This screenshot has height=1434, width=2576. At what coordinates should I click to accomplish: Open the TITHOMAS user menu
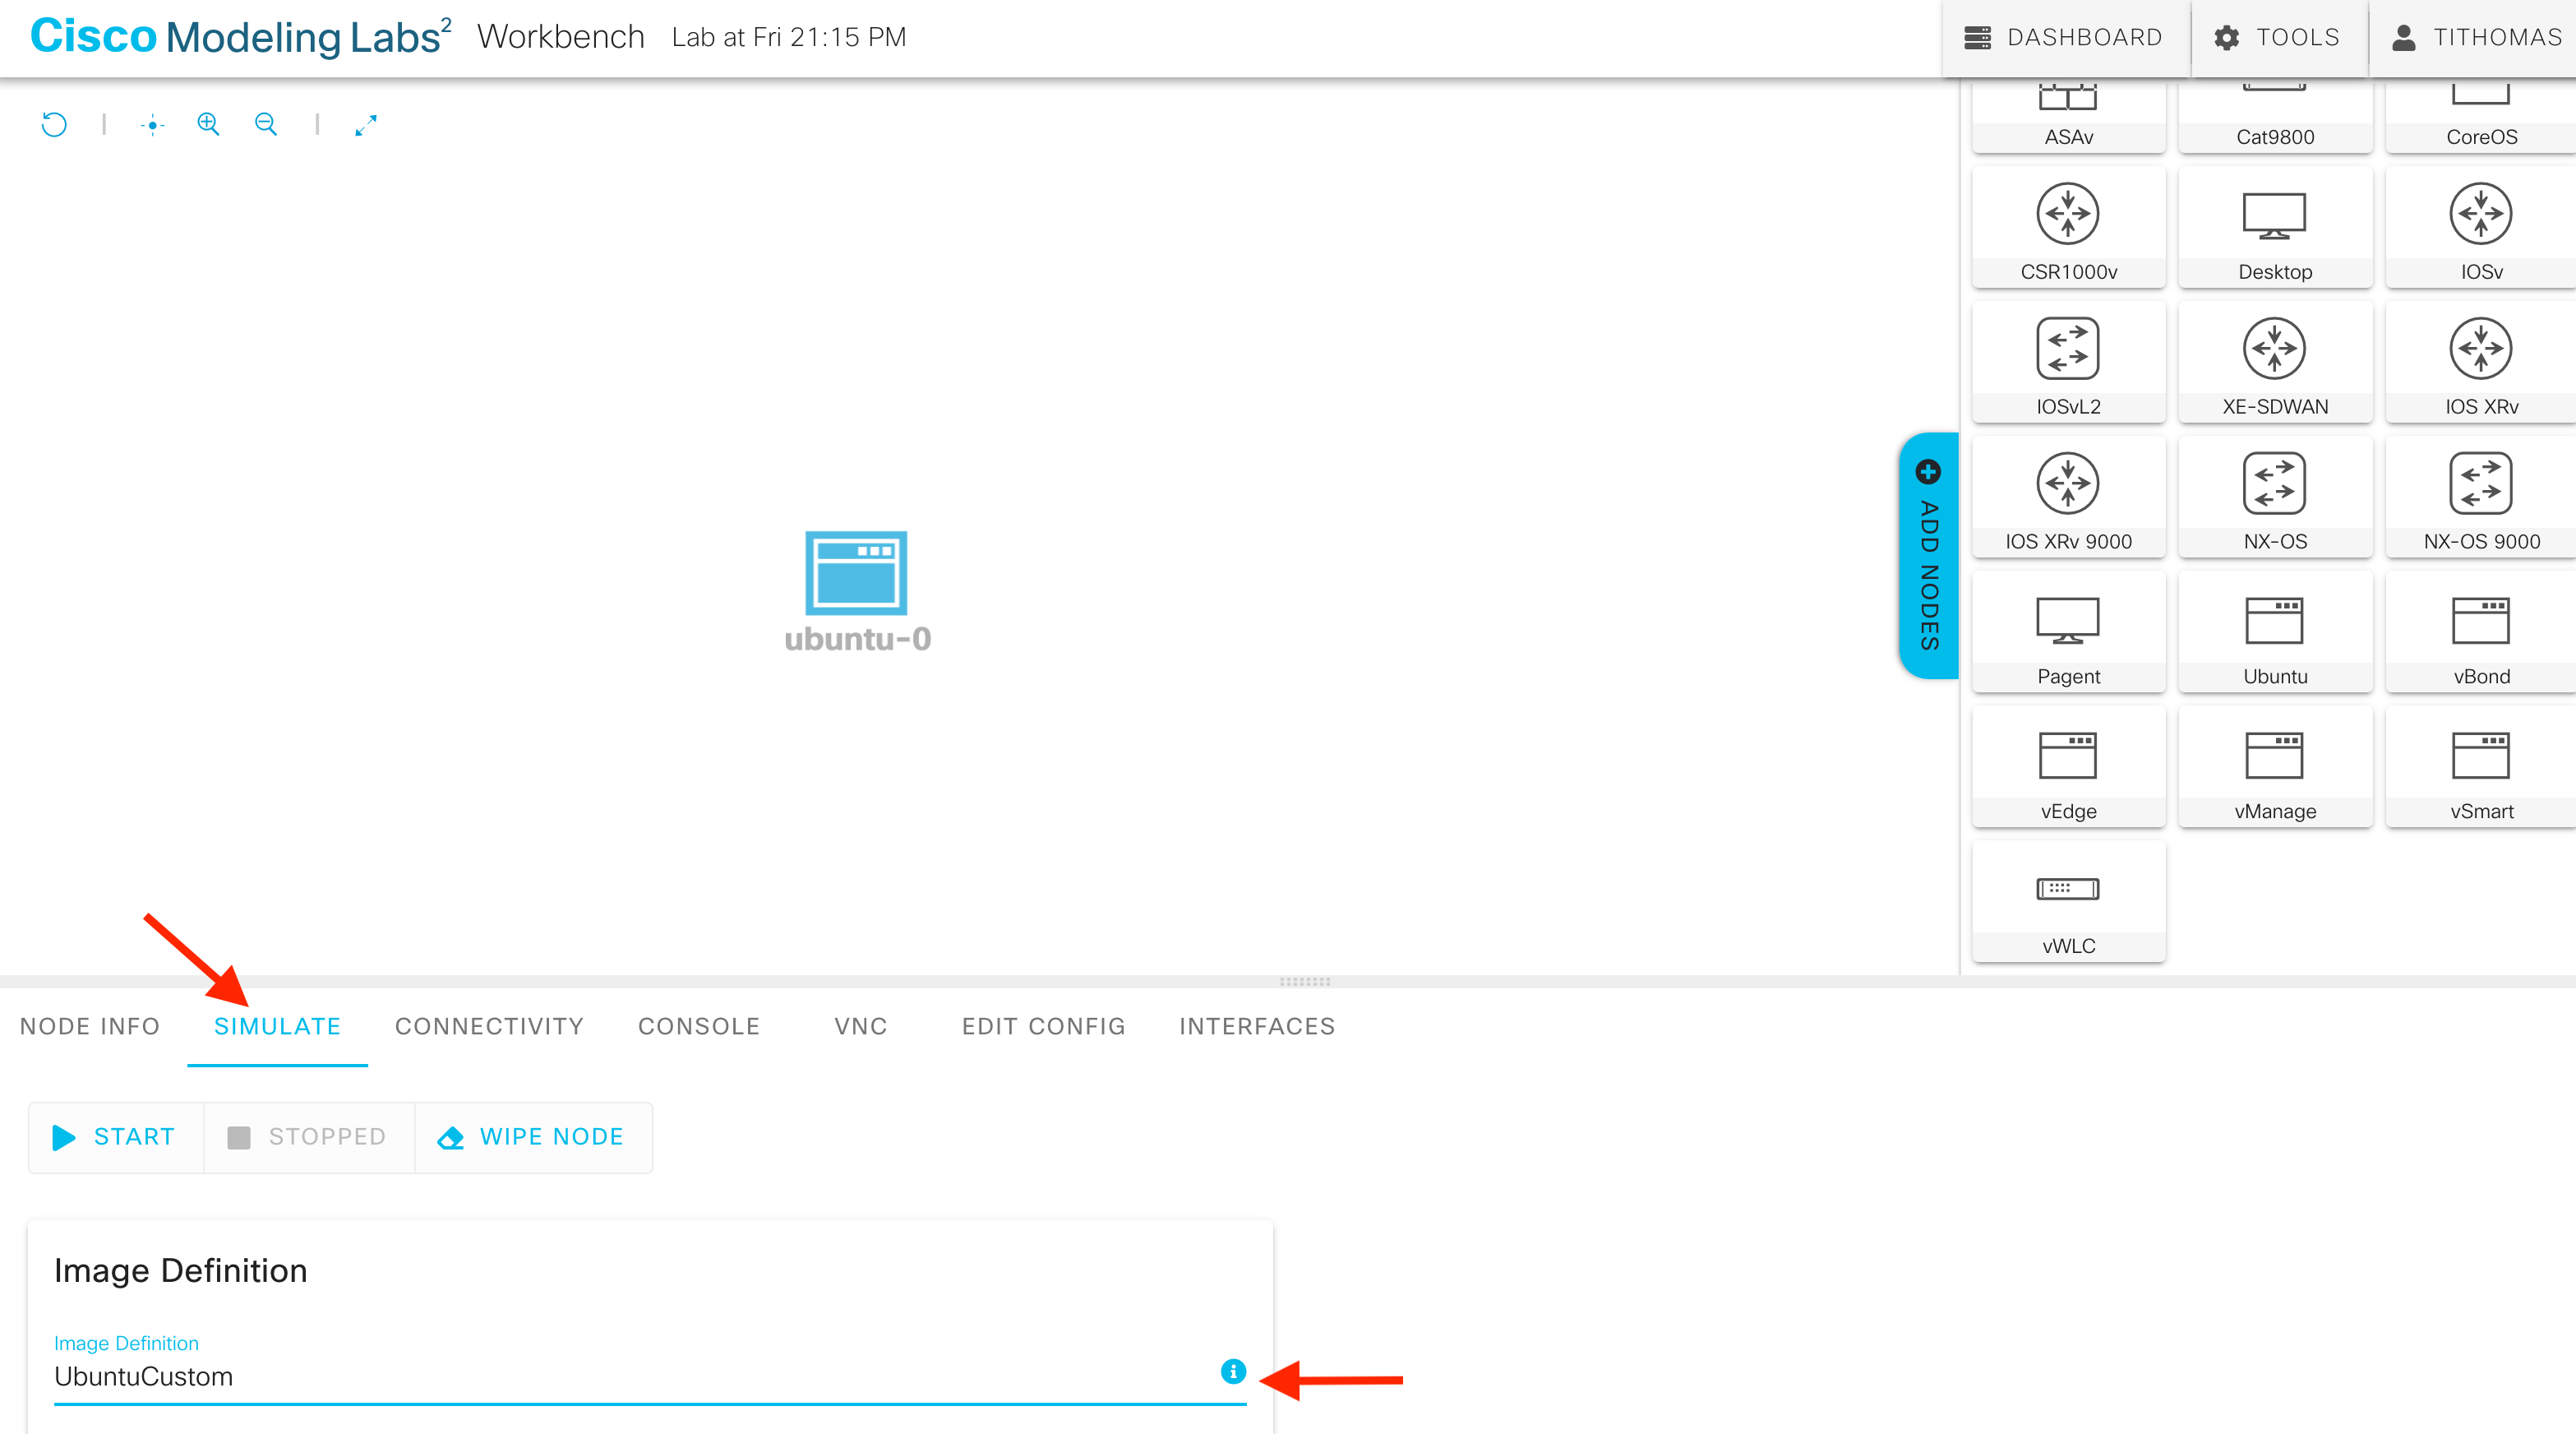pos(2476,37)
